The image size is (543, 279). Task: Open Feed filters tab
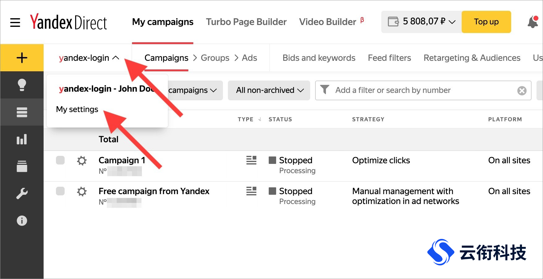(x=389, y=58)
